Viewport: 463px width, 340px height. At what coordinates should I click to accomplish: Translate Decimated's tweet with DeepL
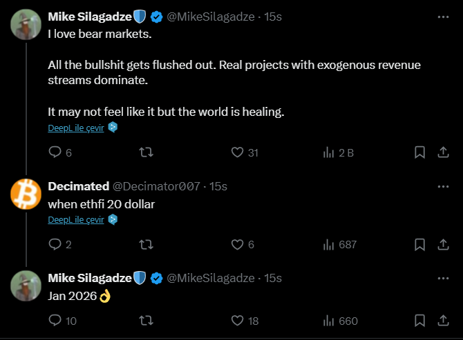coord(76,219)
